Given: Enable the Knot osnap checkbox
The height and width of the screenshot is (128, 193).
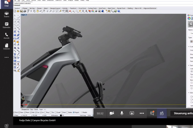Looking at the screenshot, I should pos(62,112).
